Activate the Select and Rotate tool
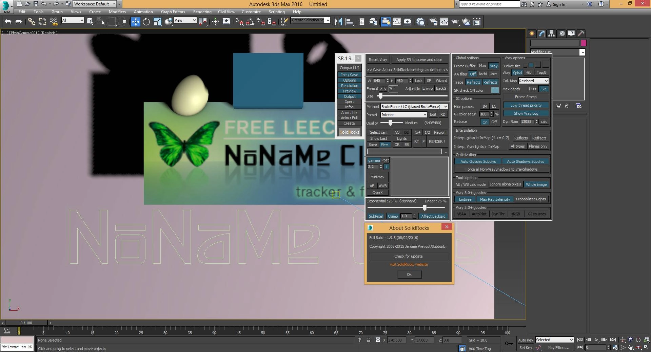 coord(146,22)
